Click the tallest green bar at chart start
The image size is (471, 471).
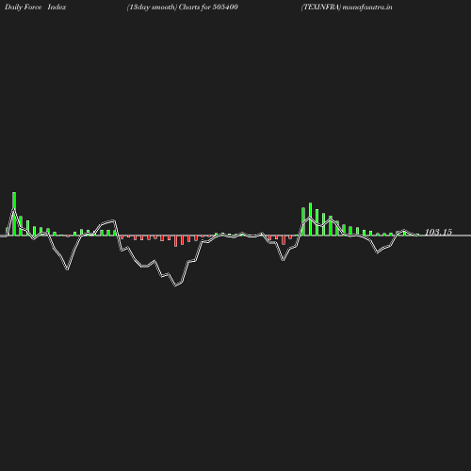tap(14, 214)
